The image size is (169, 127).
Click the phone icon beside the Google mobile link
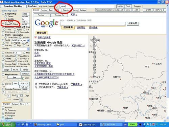pyautogui.click(x=36, y=84)
